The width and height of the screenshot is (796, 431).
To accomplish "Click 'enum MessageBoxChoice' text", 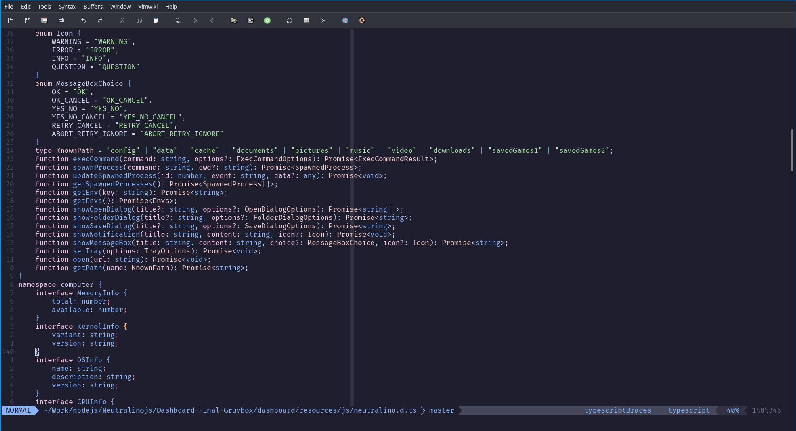I will click(79, 84).
